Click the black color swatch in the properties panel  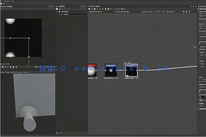pos(203,97)
